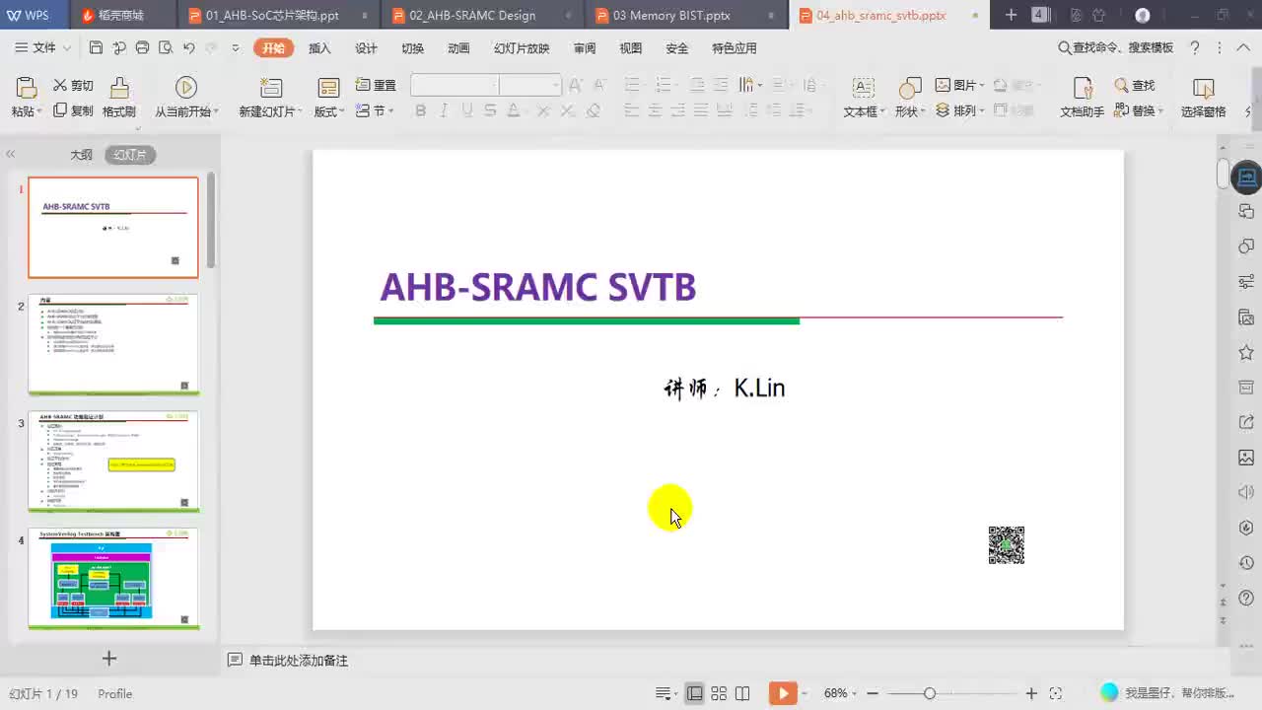Open a new document tab with plus
This screenshot has height=710, width=1262.
coord(1011,15)
